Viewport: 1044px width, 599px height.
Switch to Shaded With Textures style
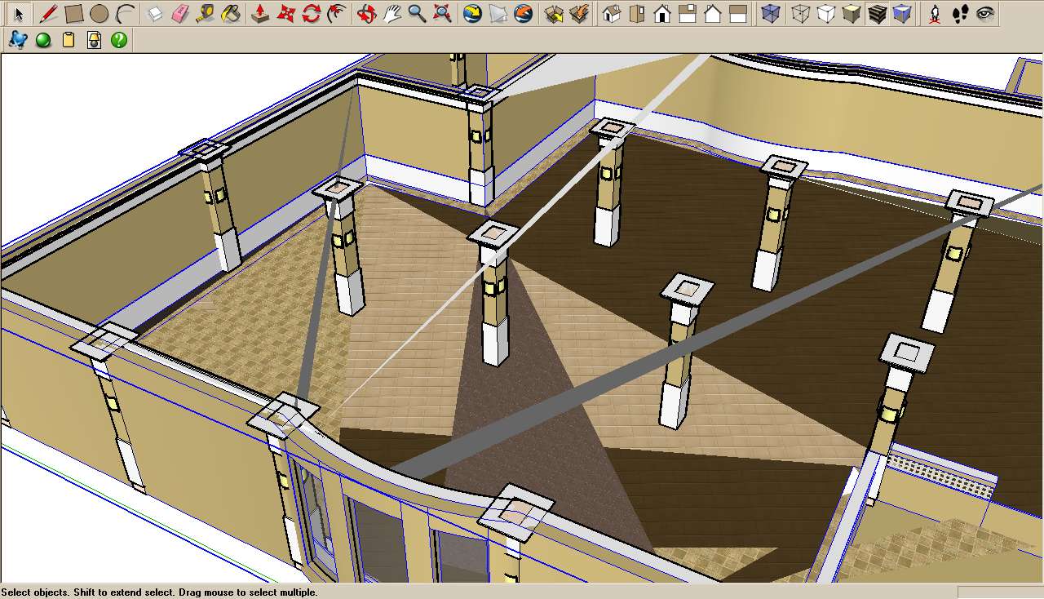pos(877,14)
